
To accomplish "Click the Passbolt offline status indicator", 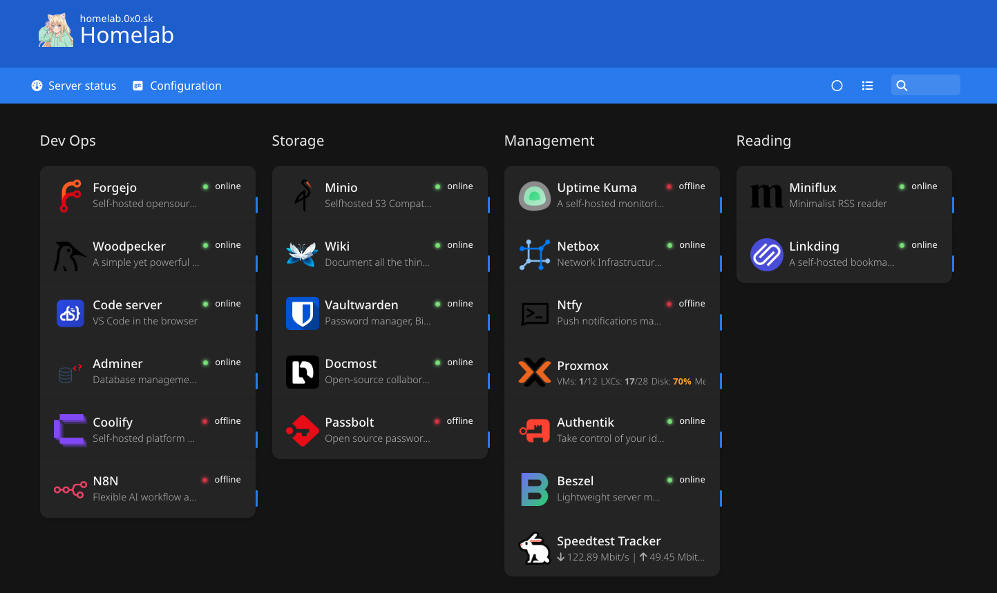I will [454, 421].
